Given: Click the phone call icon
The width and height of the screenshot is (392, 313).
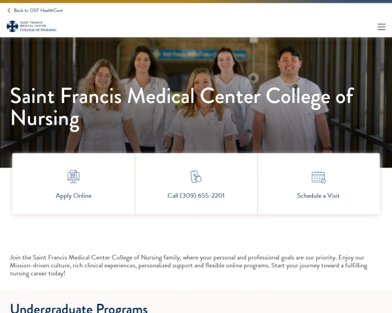Looking at the screenshot, I should coord(196,177).
